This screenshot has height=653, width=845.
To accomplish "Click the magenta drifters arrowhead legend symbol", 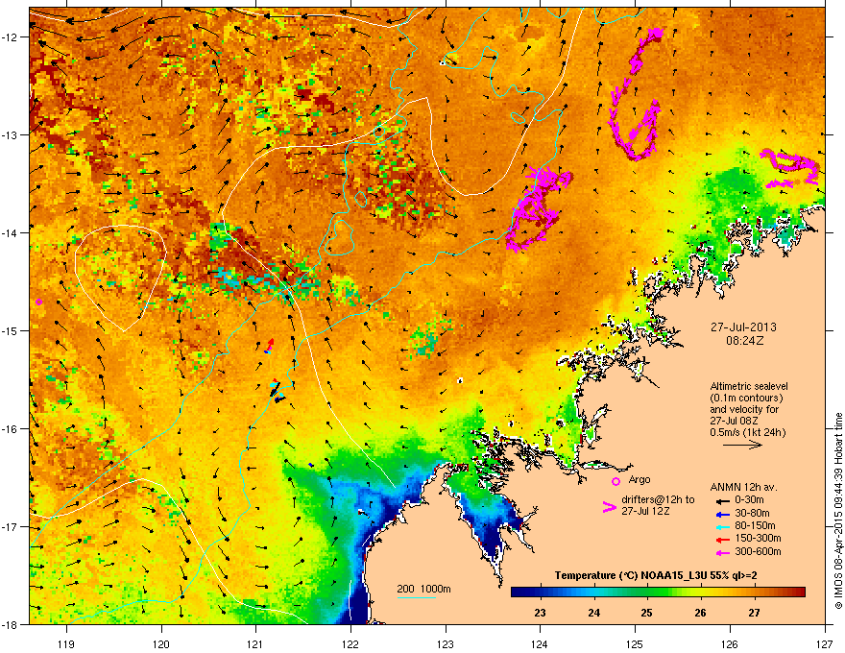I will 609,507.
